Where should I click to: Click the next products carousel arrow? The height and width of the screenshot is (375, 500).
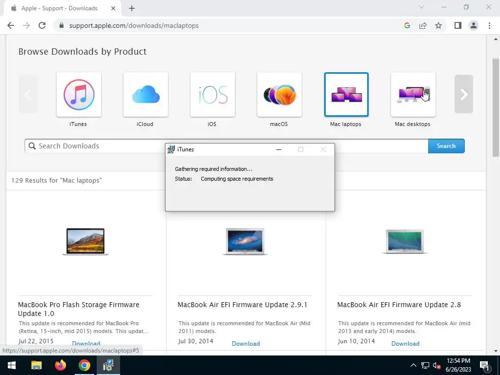point(464,94)
